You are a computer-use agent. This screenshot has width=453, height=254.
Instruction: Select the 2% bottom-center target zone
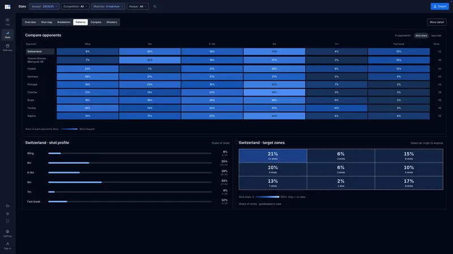point(341,183)
